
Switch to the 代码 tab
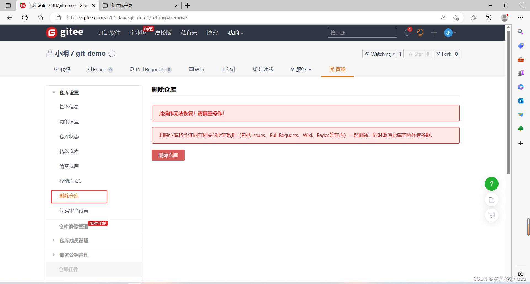click(x=62, y=69)
